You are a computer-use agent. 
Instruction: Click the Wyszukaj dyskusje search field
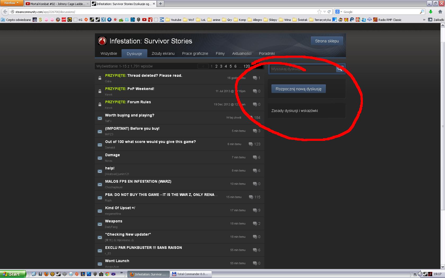coord(303,69)
